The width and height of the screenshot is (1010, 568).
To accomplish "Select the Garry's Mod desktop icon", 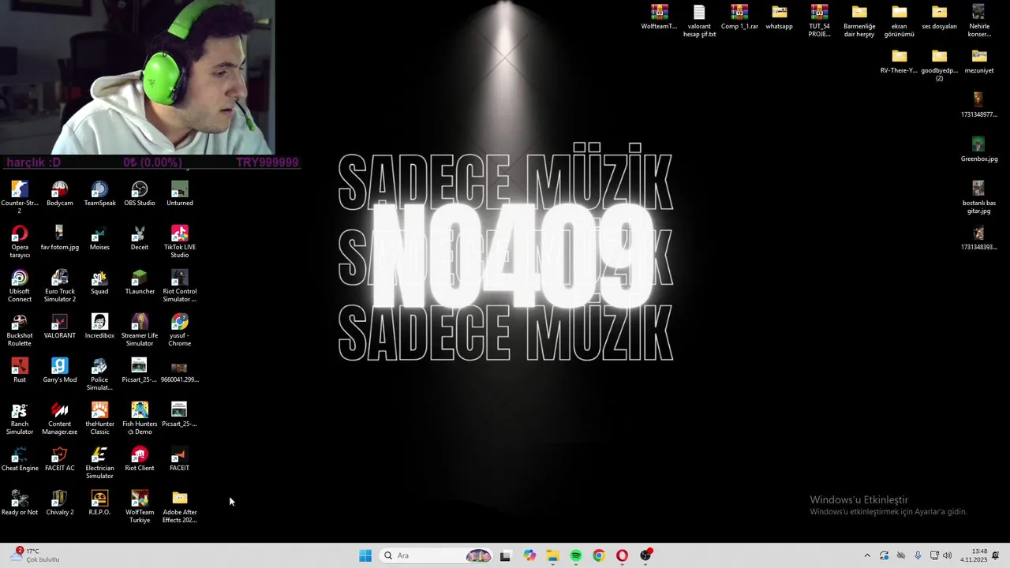I will (60, 371).
